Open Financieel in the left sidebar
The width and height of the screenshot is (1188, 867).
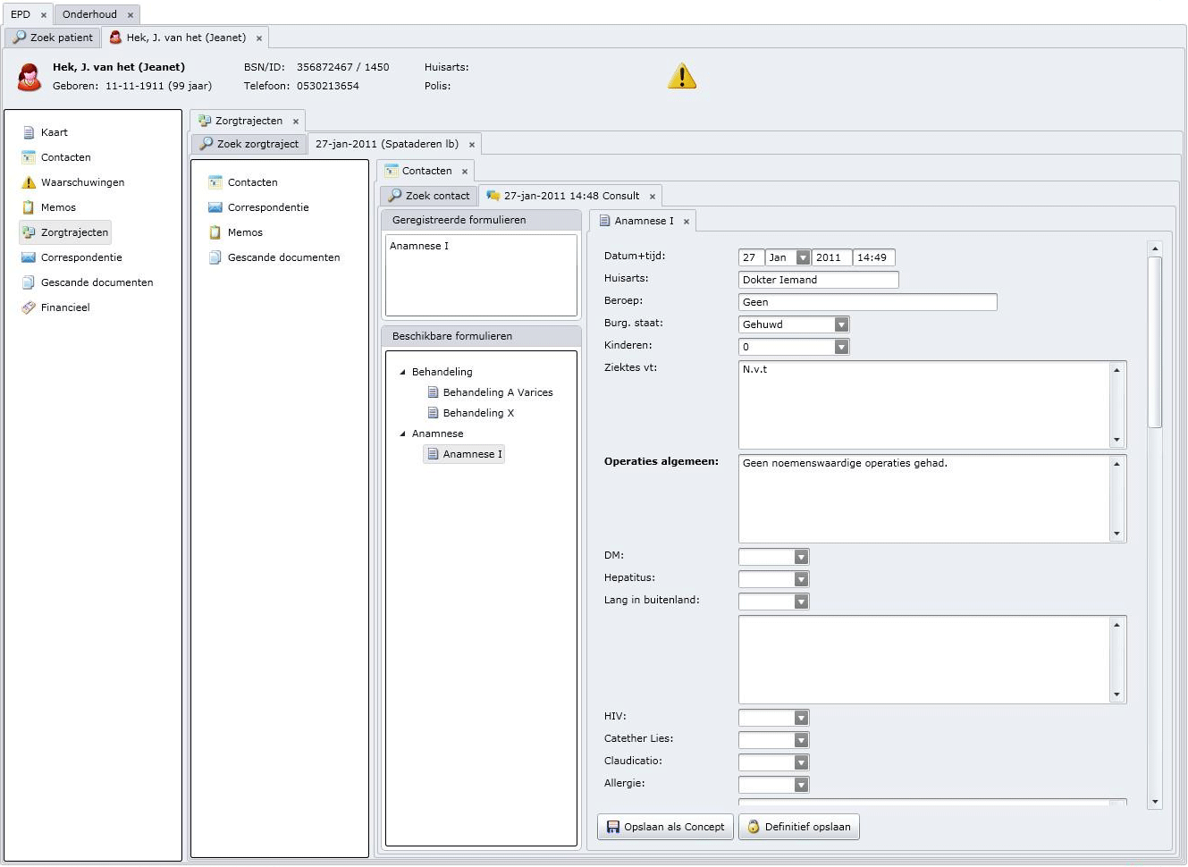[x=65, y=307]
